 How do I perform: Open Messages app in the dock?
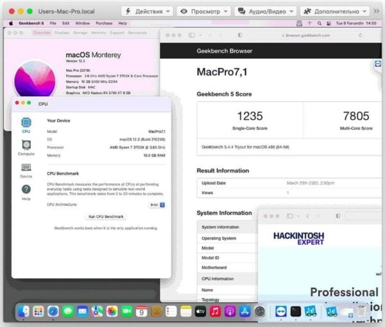point(68,312)
